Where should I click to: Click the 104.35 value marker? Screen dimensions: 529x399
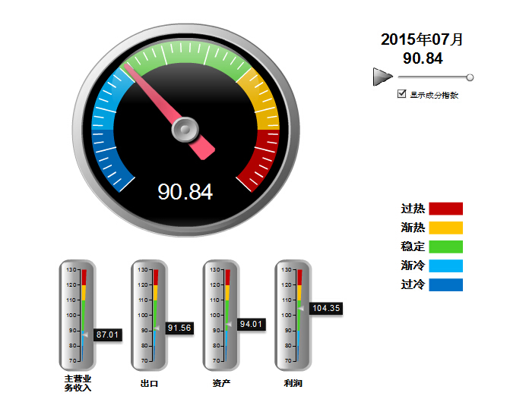click(325, 308)
